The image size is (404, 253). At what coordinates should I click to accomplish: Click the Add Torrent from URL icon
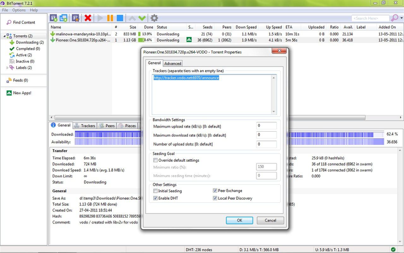63,18
